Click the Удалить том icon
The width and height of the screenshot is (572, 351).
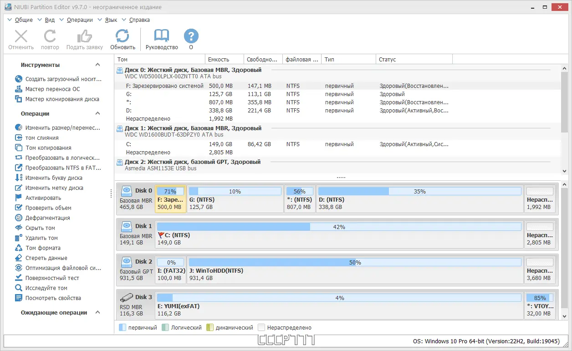tap(19, 238)
